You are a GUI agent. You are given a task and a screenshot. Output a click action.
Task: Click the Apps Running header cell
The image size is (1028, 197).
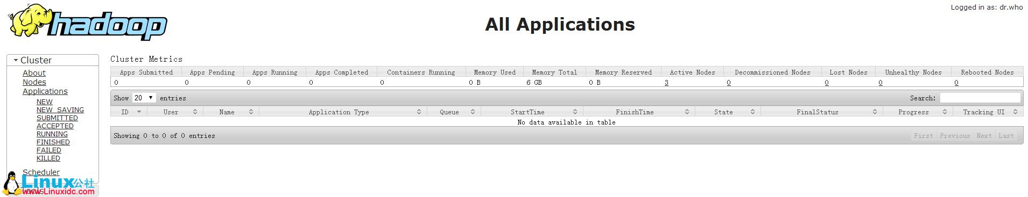tap(274, 72)
